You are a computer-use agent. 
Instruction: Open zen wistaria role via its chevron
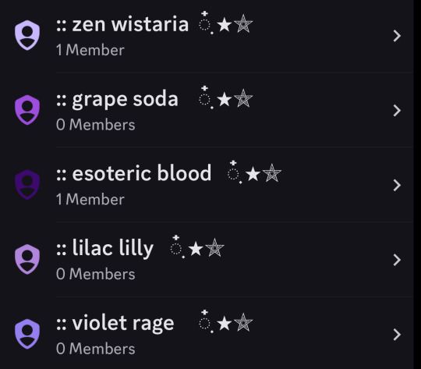pyautogui.click(x=397, y=36)
